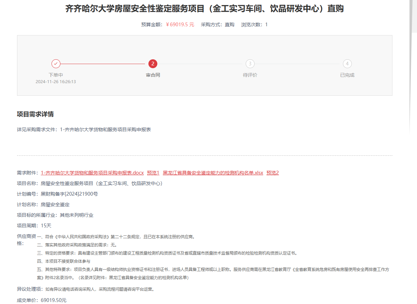417x304 pixels.
Task: Click the red budget amount ￥69019.5 元
Action: [180, 25]
